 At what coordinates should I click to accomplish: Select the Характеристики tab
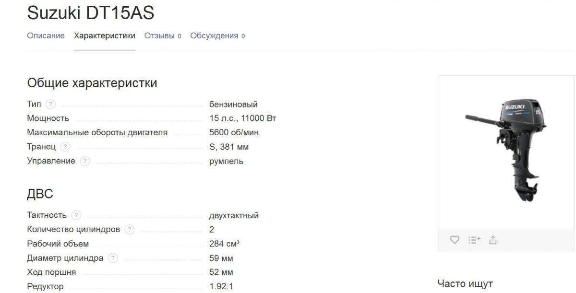click(104, 36)
